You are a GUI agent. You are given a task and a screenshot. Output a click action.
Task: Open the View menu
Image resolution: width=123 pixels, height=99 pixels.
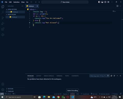pyautogui.click(x=23, y=2)
